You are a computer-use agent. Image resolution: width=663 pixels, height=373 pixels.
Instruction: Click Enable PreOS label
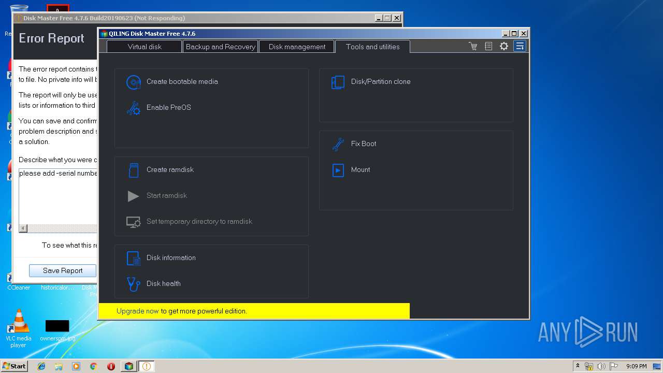click(169, 108)
